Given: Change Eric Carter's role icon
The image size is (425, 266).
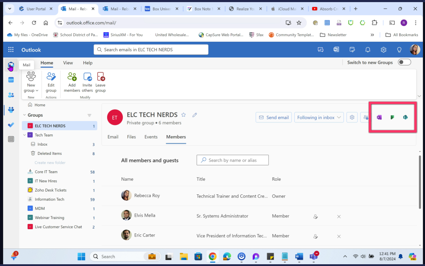Looking at the screenshot, I should (x=315, y=237).
